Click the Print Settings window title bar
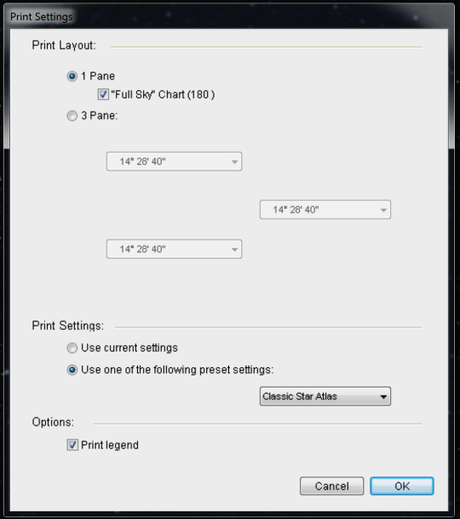This screenshot has width=460, height=519. [x=230, y=16]
